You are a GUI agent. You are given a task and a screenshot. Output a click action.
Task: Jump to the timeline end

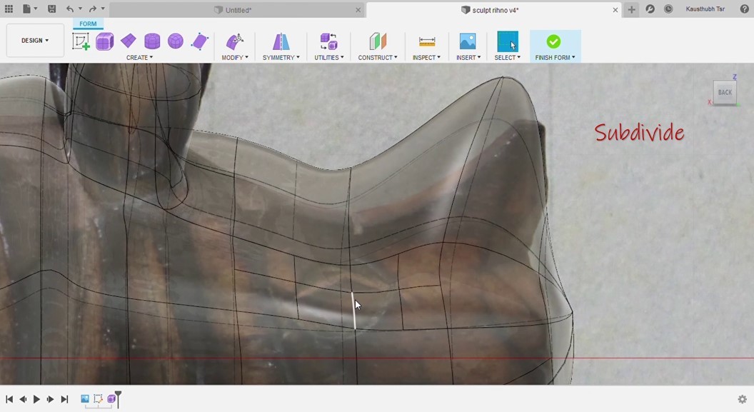64,399
